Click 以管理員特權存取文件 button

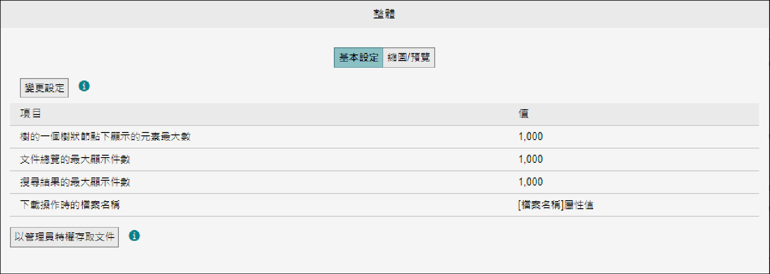point(64,237)
